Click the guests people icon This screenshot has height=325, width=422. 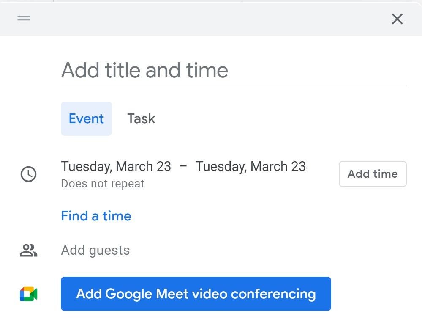(x=29, y=251)
